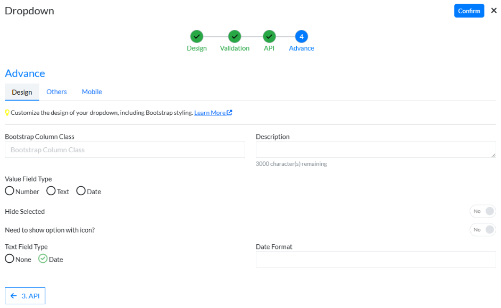
Task: Select Date under Text Field Type
Action: point(43,259)
